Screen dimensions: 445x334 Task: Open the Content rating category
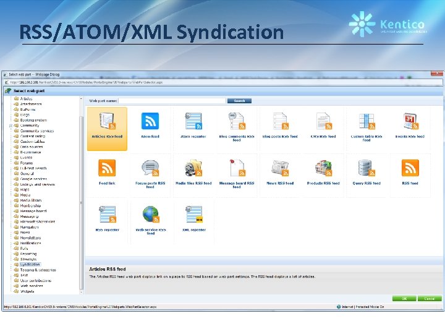pyautogui.click(x=33, y=136)
